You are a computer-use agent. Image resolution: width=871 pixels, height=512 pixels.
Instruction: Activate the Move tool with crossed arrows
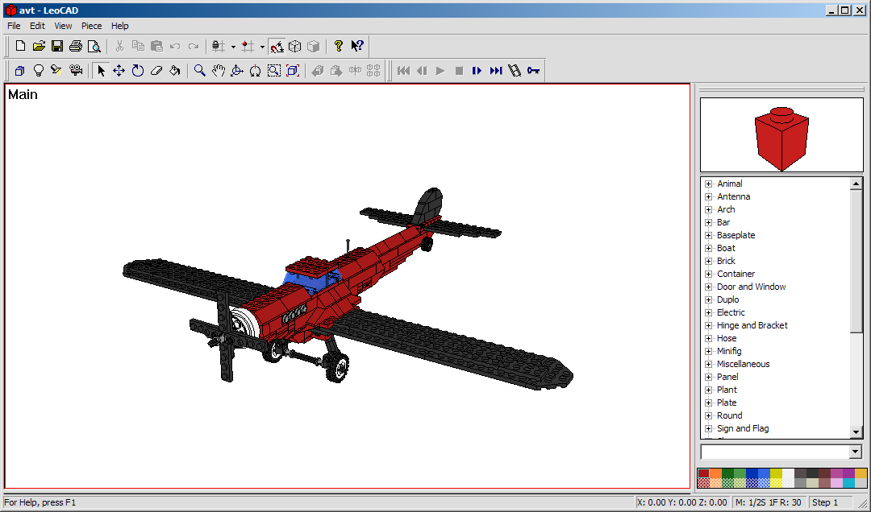pyautogui.click(x=119, y=71)
